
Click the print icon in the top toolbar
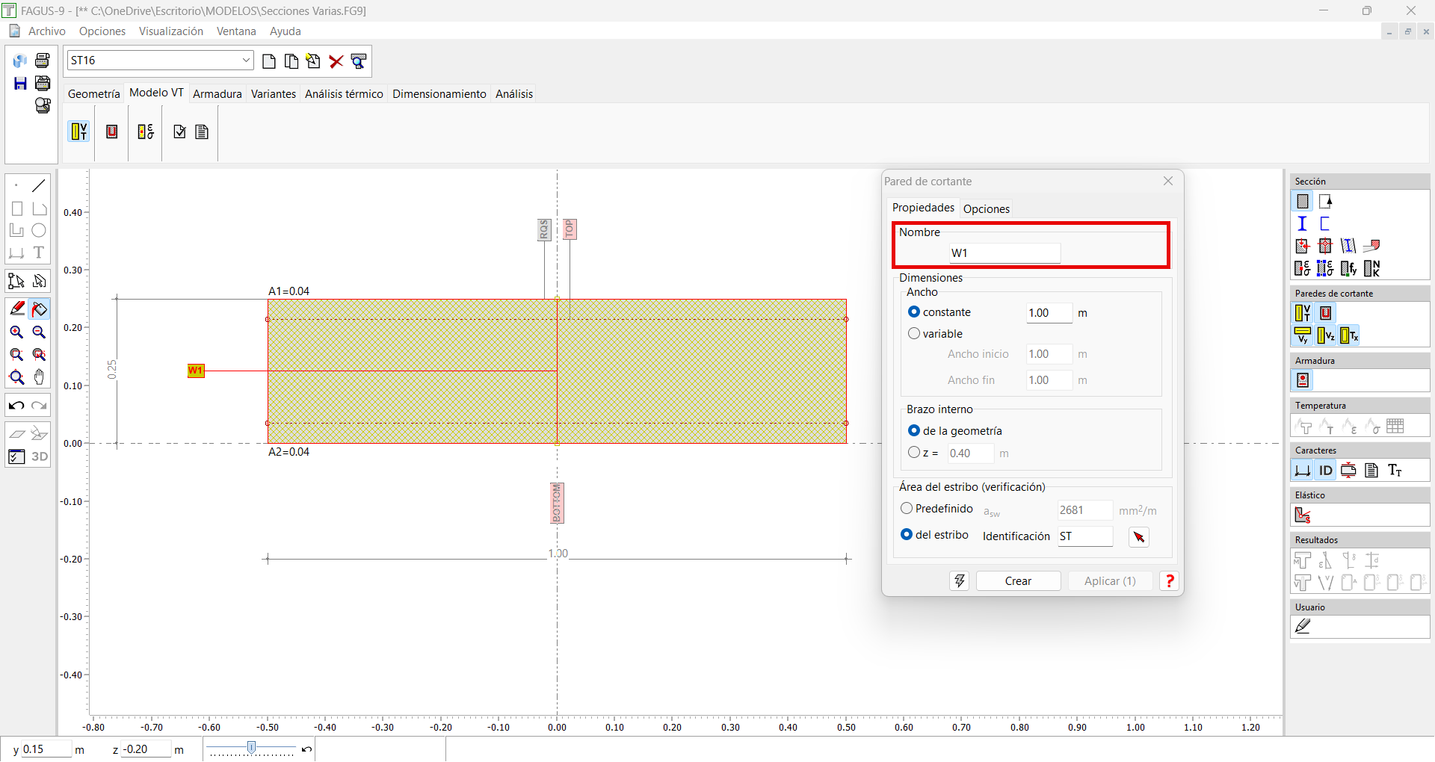click(43, 61)
